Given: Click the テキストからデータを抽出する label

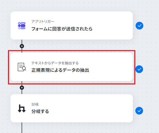Looking at the screenshot, I should click(x=55, y=63).
